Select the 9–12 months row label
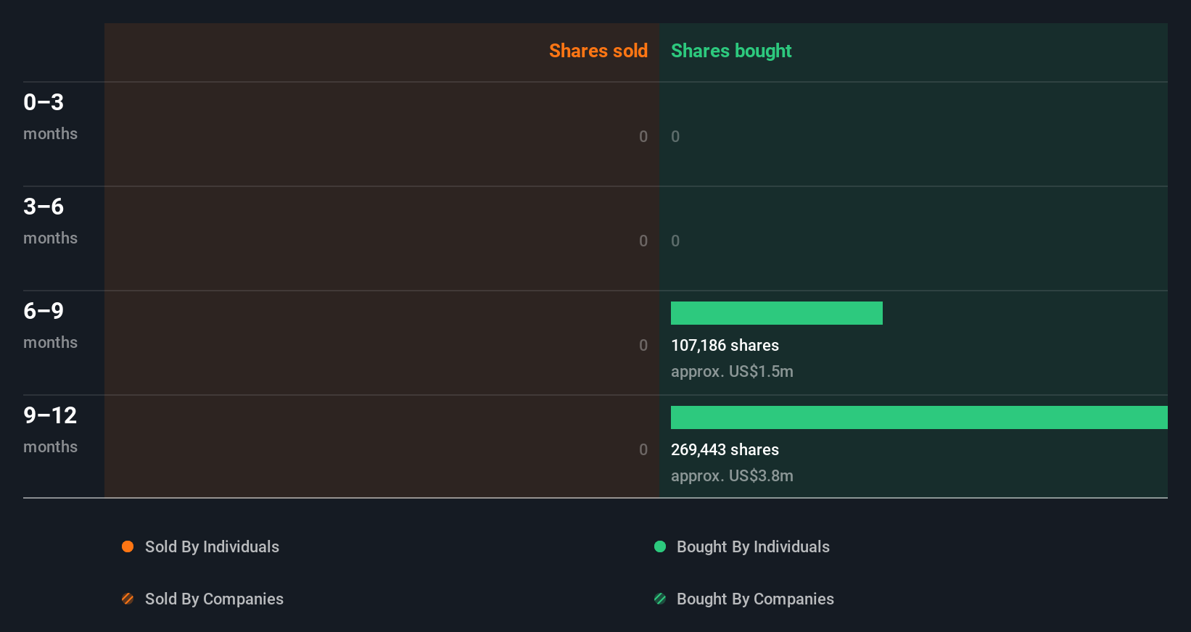Viewport: 1191px width, 632px height. (50, 429)
